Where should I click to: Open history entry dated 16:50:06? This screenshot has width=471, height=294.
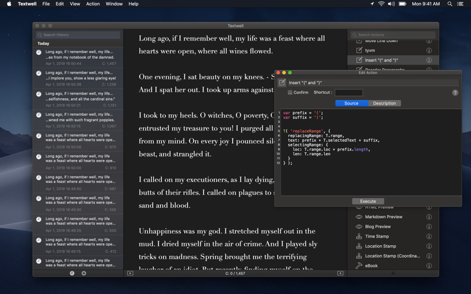pyautogui.click(x=78, y=141)
